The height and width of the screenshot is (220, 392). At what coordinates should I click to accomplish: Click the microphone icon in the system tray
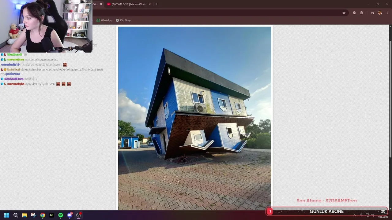point(361,215)
